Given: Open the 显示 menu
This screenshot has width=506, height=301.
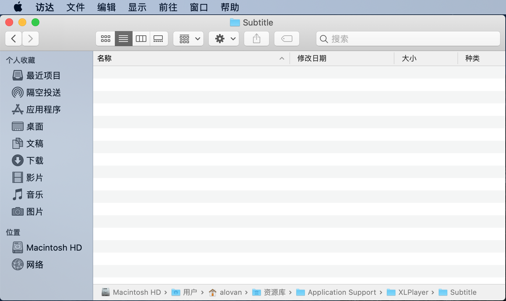Looking at the screenshot, I should pyautogui.click(x=137, y=7).
